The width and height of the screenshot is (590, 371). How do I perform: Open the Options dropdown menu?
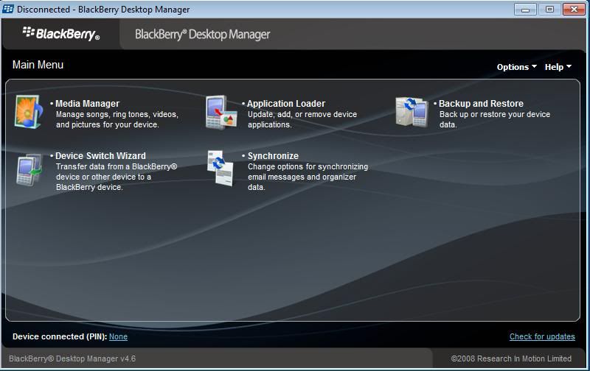pyautogui.click(x=517, y=67)
